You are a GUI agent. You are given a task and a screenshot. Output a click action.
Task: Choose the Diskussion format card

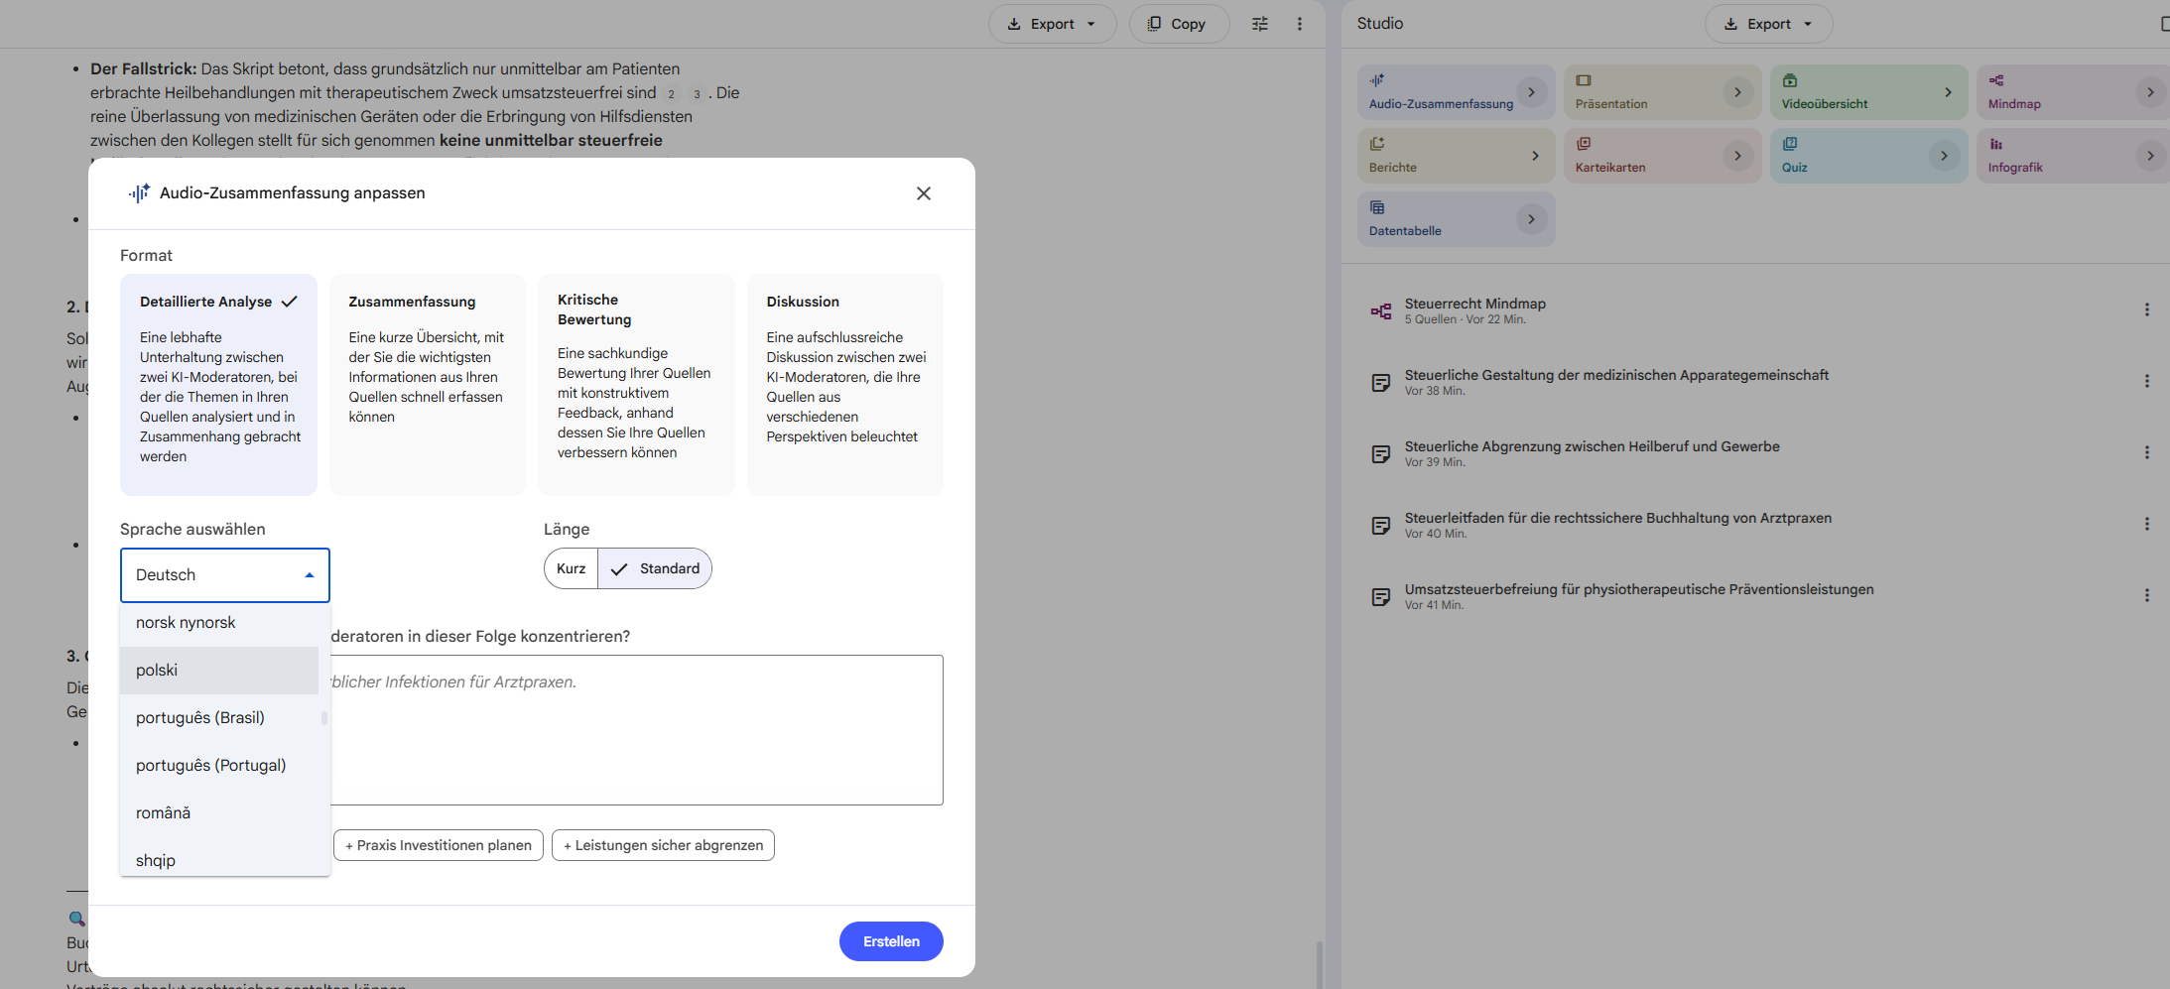(x=845, y=385)
